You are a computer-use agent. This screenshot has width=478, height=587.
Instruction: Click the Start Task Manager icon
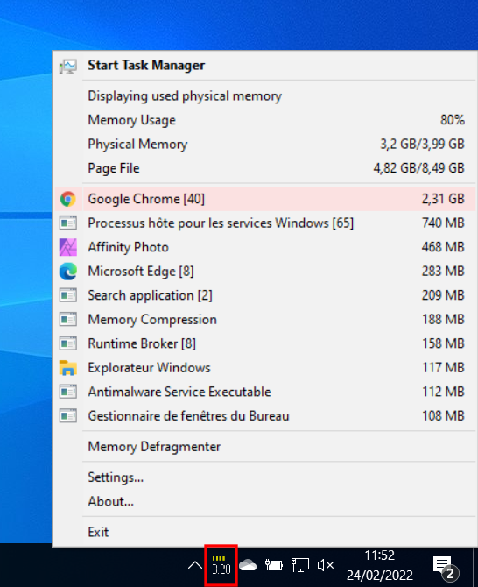point(67,67)
